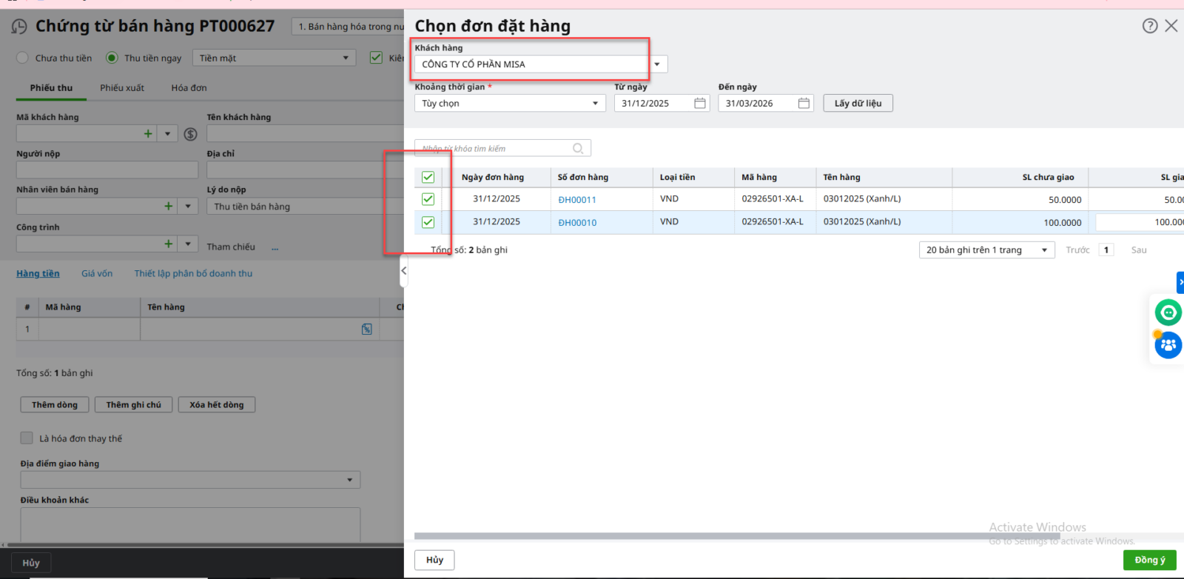Click the help question mark icon
This screenshot has width=1184, height=579.
tap(1149, 26)
